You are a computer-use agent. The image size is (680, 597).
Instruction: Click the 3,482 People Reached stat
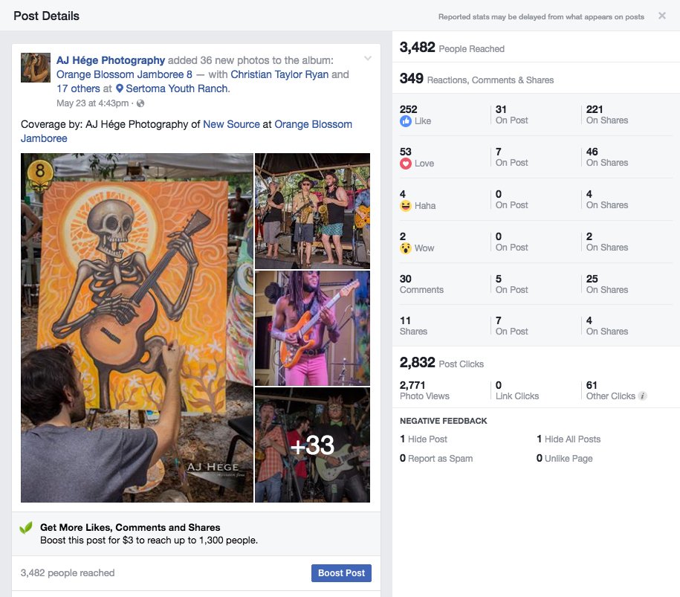pyautogui.click(x=452, y=48)
